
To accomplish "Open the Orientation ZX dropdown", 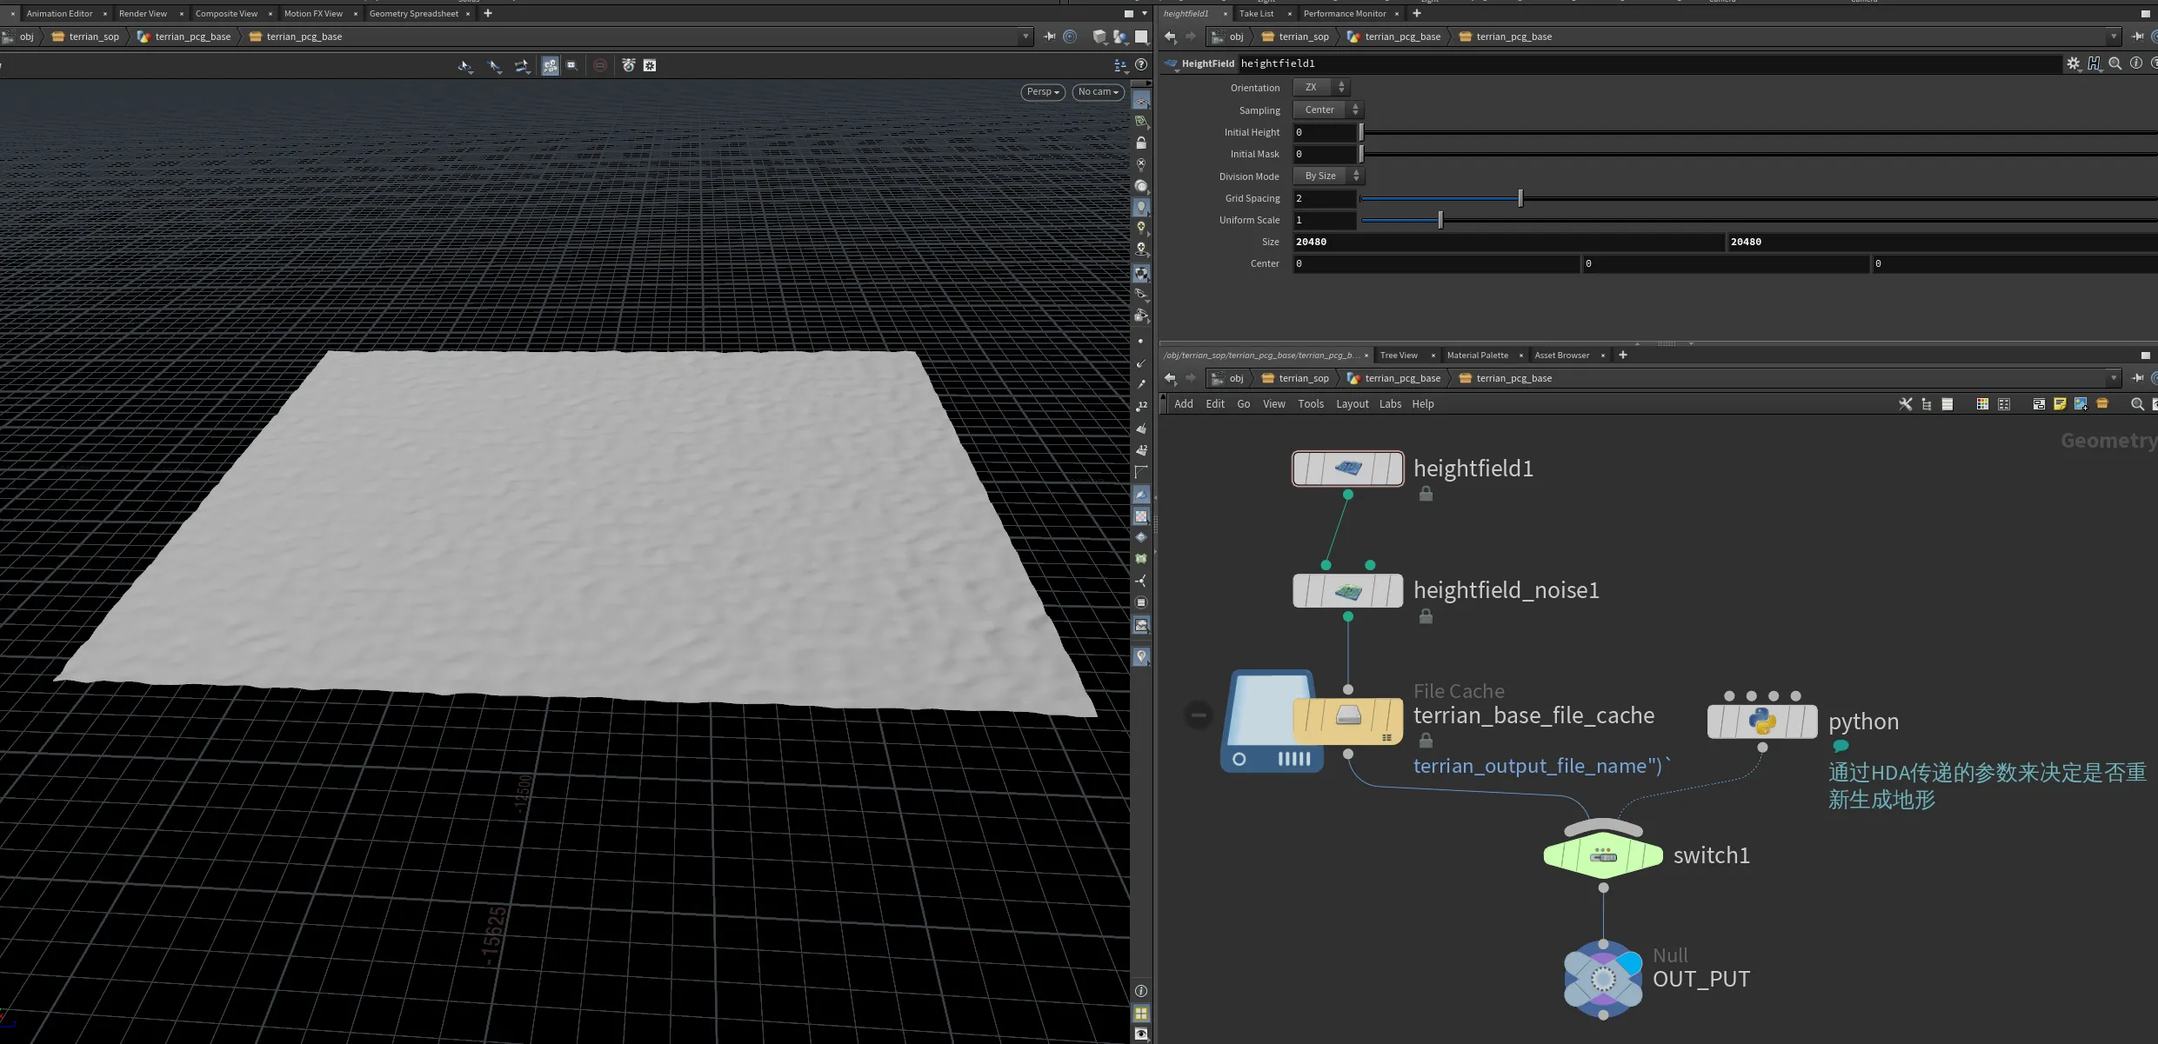I will [x=1321, y=87].
